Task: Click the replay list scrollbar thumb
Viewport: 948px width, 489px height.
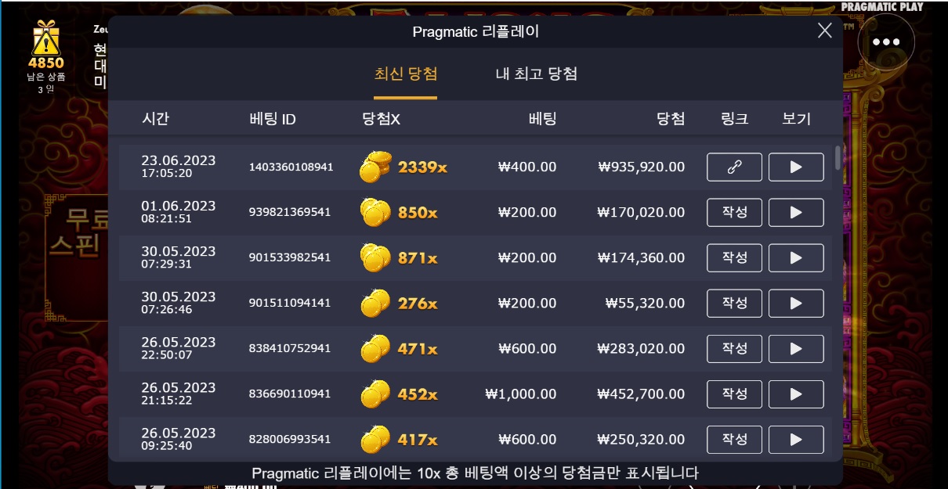Action: tap(838, 157)
